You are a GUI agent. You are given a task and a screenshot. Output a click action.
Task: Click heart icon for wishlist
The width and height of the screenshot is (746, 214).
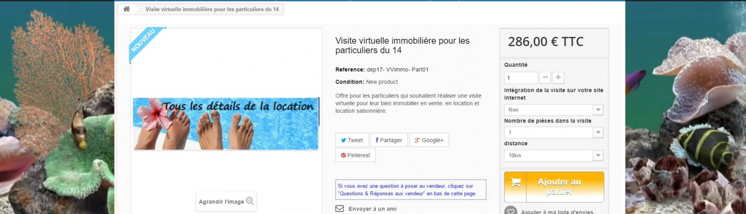click(x=511, y=211)
